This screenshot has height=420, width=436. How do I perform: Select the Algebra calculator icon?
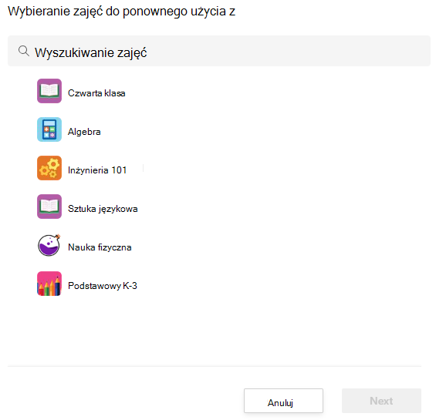pyautogui.click(x=49, y=129)
